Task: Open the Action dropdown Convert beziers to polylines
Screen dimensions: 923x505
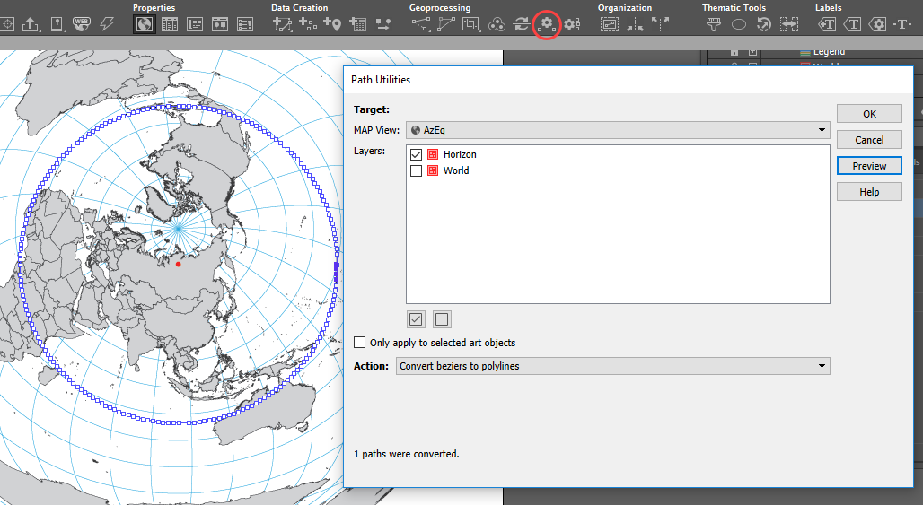Action: coord(612,366)
